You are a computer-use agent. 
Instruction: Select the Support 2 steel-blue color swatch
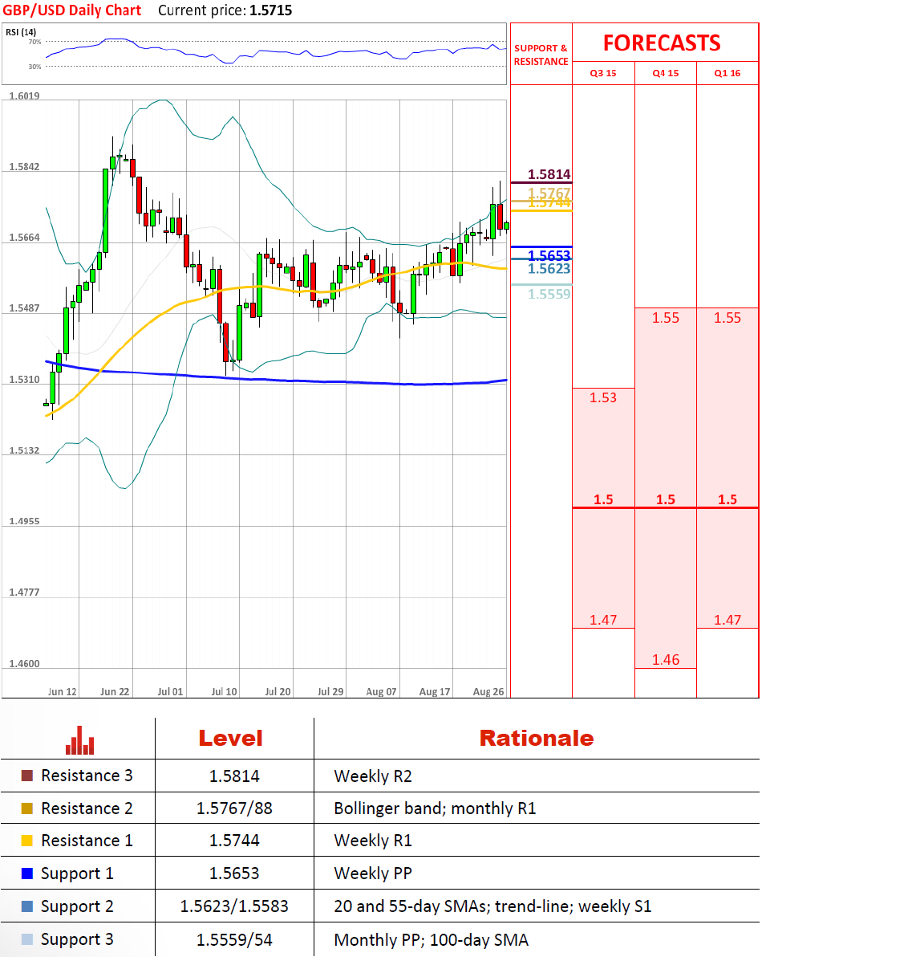tap(26, 906)
